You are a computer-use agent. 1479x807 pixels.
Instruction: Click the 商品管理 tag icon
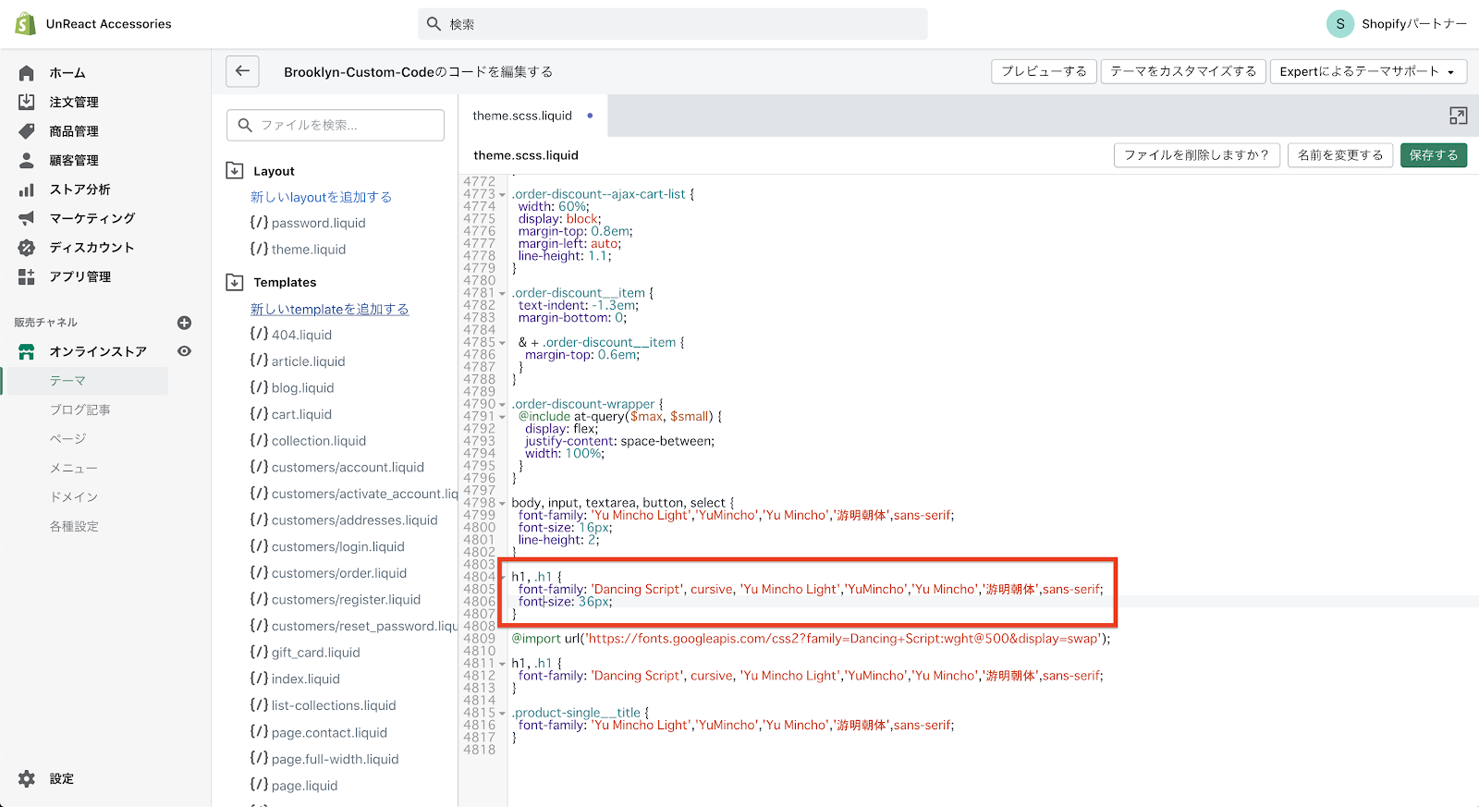27,131
